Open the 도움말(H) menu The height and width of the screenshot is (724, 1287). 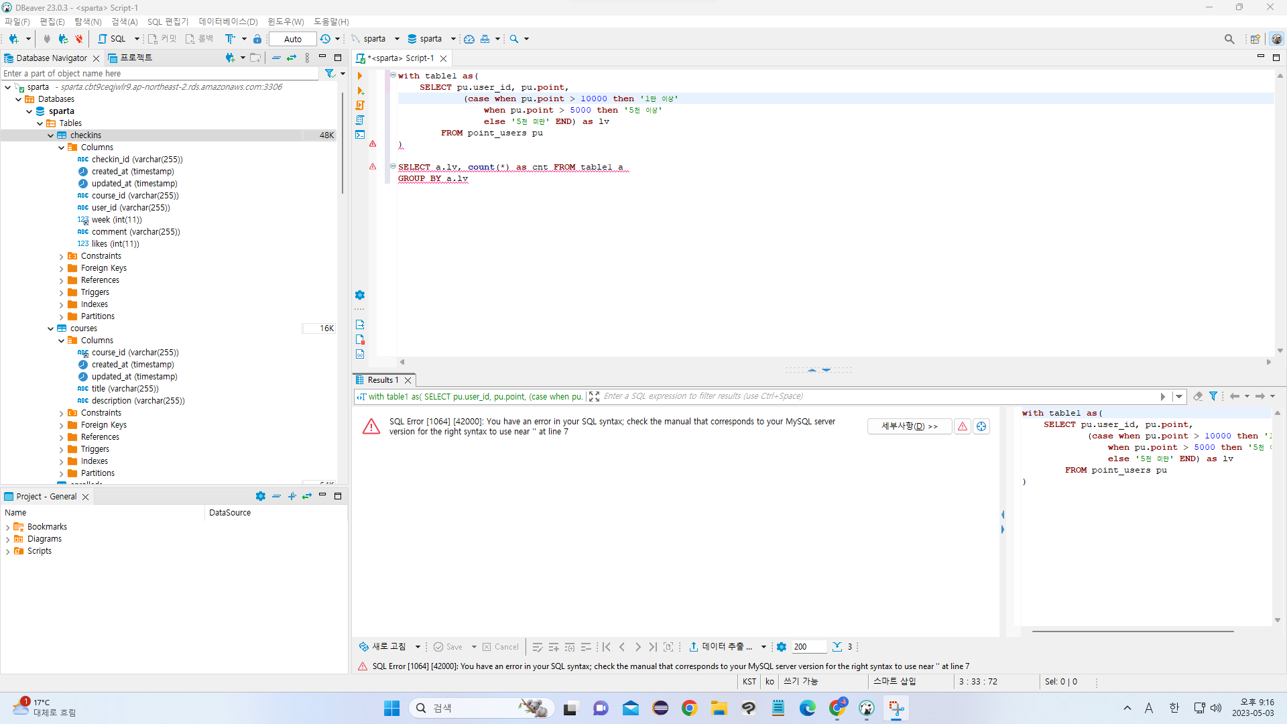pyautogui.click(x=331, y=21)
